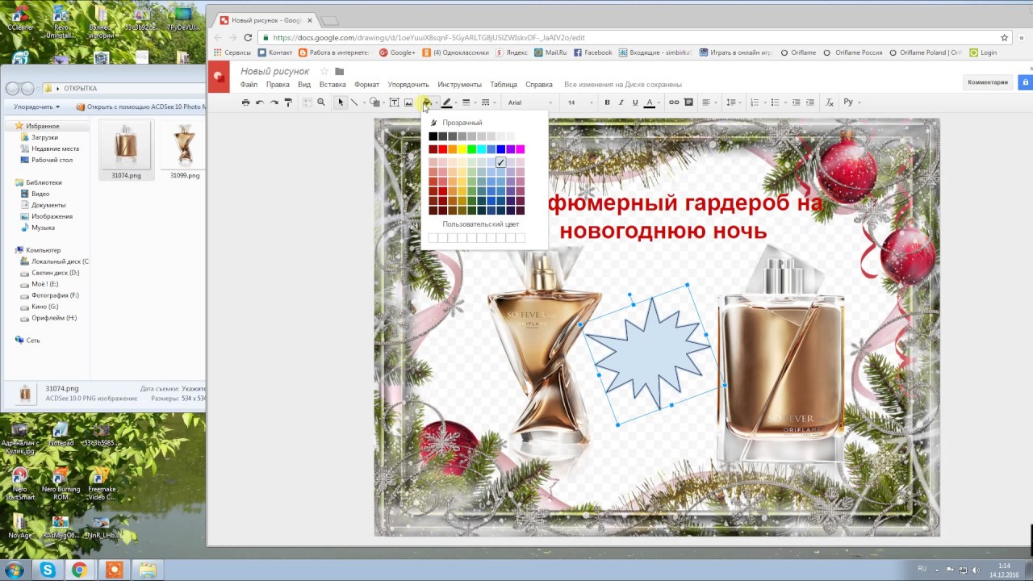Image resolution: width=1033 pixels, height=581 pixels.
Task: Open the Правка menu
Action: click(x=278, y=85)
